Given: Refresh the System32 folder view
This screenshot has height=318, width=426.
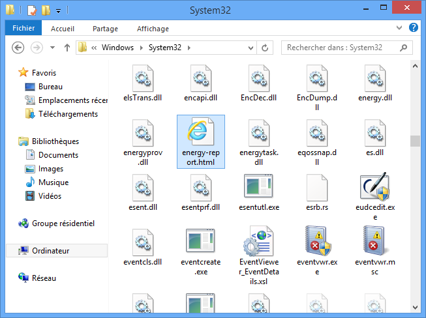Looking at the screenshot, I should click(x=265, y=48).
